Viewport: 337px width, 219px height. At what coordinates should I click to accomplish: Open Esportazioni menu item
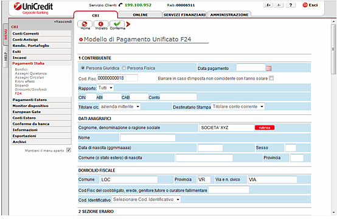(41, 136)
